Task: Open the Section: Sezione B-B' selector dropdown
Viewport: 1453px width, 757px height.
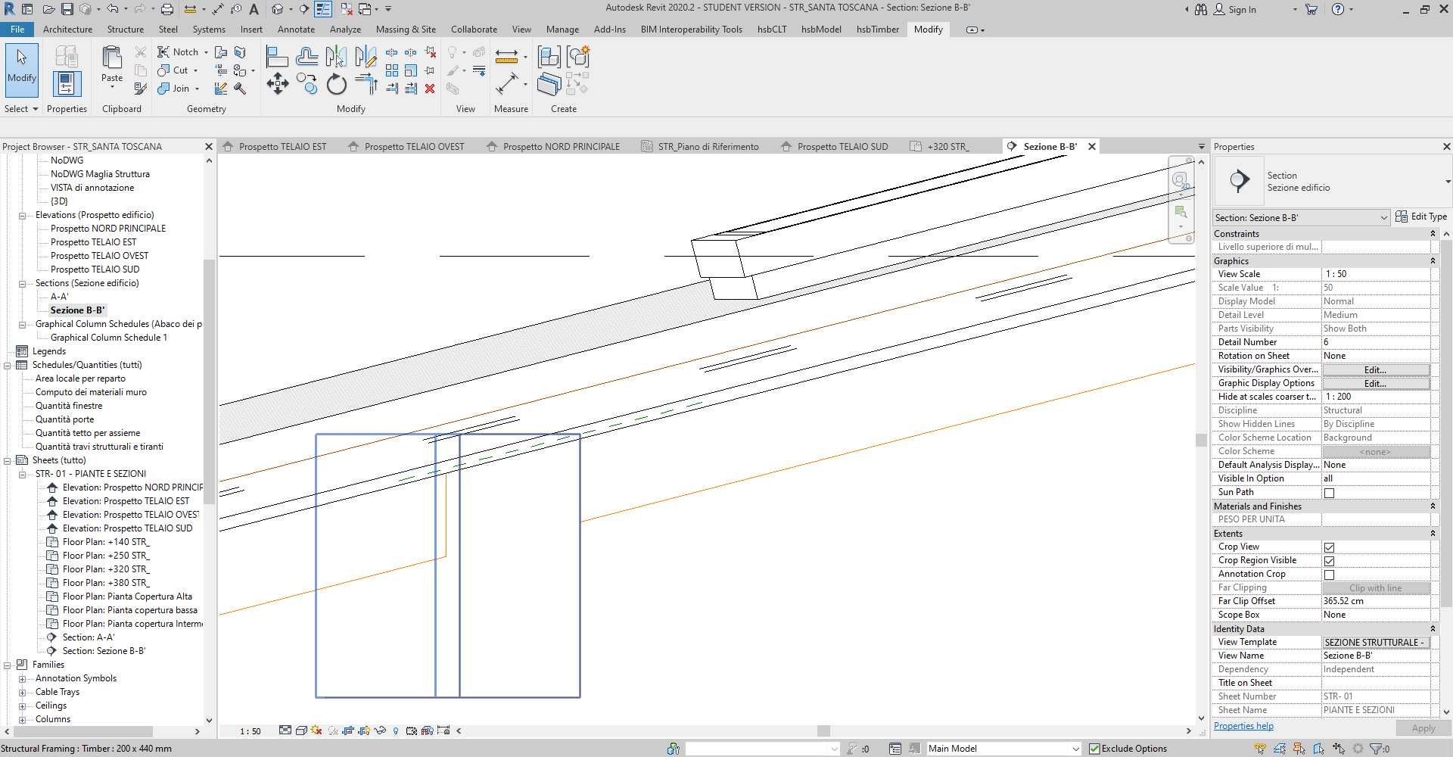Action: tap(1385, 217)
